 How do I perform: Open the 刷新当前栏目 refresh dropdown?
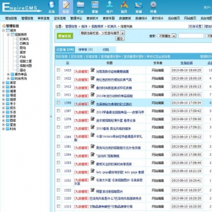click(102, 33)
